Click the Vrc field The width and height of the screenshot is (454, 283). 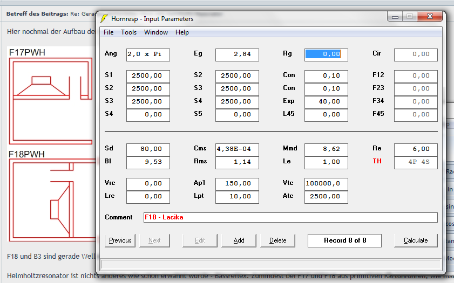[148, 184]
